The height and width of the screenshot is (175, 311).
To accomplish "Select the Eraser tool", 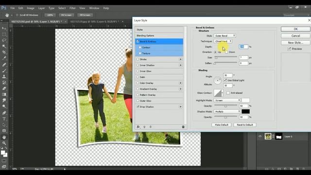I will 4,88.
